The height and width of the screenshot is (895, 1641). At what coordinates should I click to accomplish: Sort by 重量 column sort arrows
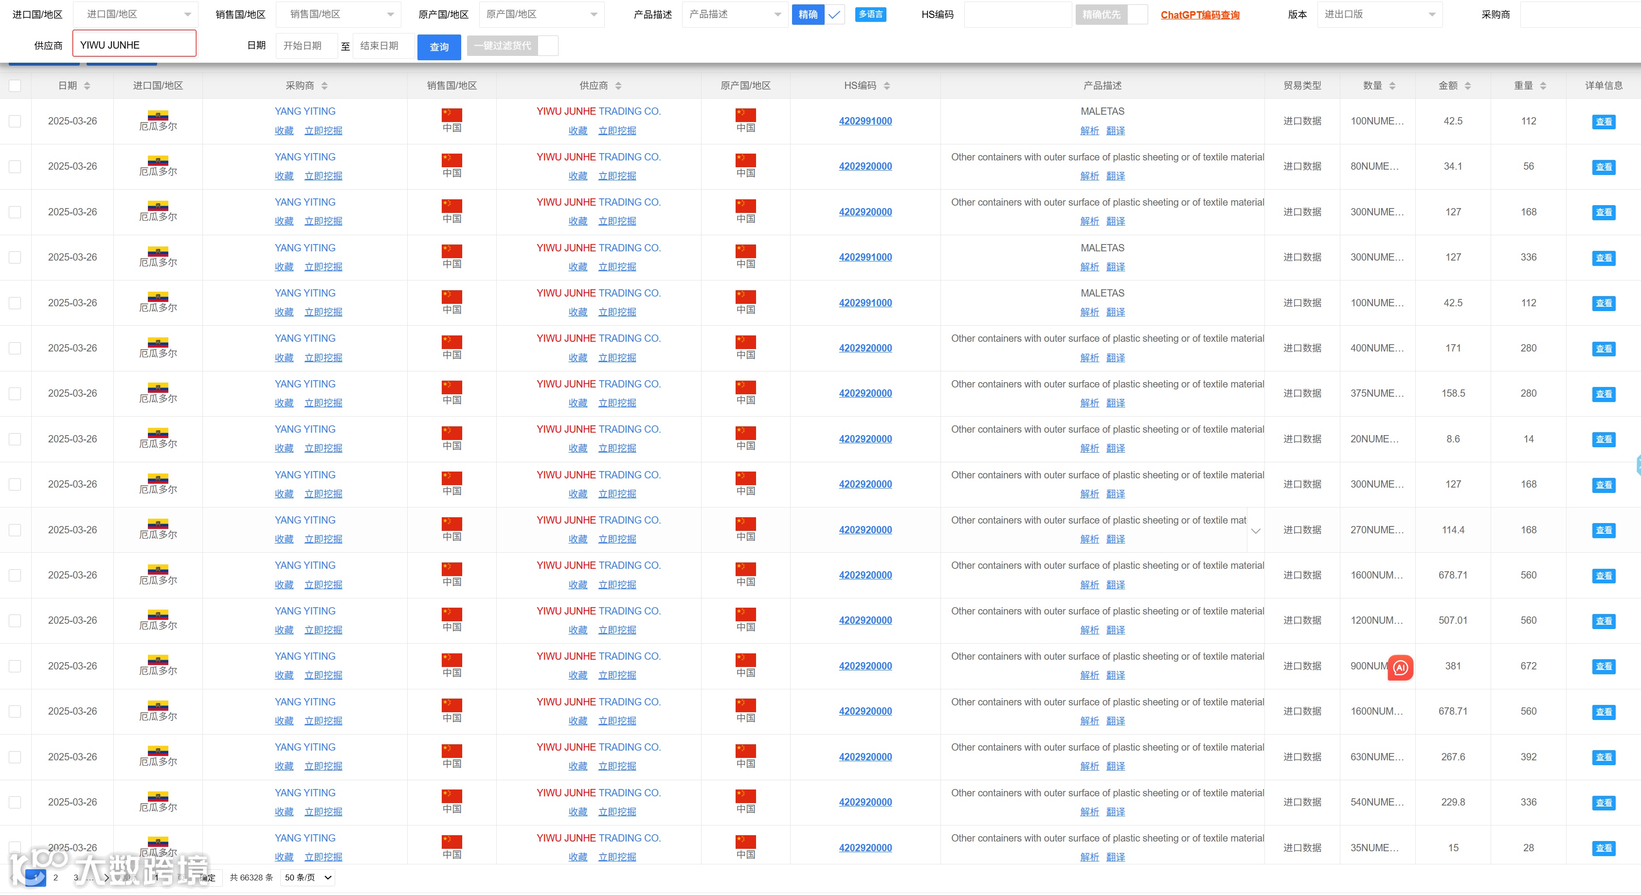1542,86
